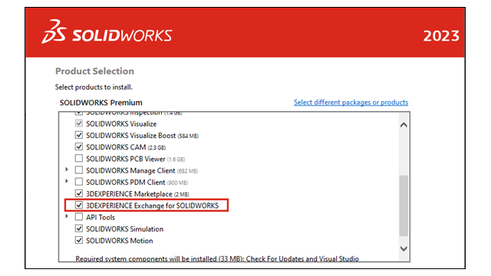491x276 pixels.
Task: Select the SOLIDWORKS Motion item label
Action: [120, 241]
